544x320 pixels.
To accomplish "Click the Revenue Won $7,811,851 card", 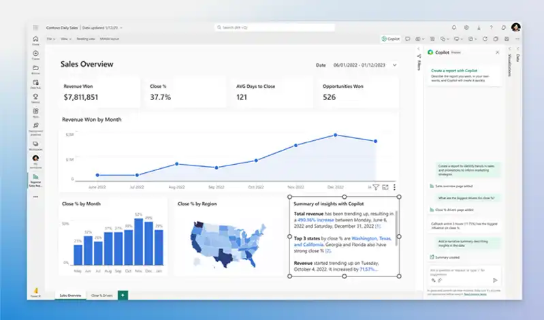I will coord(99,93).
